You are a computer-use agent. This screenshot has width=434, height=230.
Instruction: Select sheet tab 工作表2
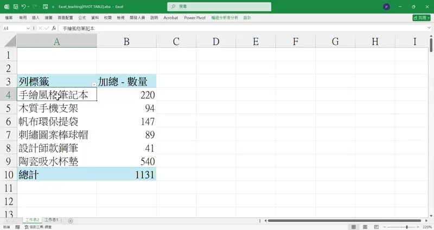pyautogui.click(x=33, y=220)
